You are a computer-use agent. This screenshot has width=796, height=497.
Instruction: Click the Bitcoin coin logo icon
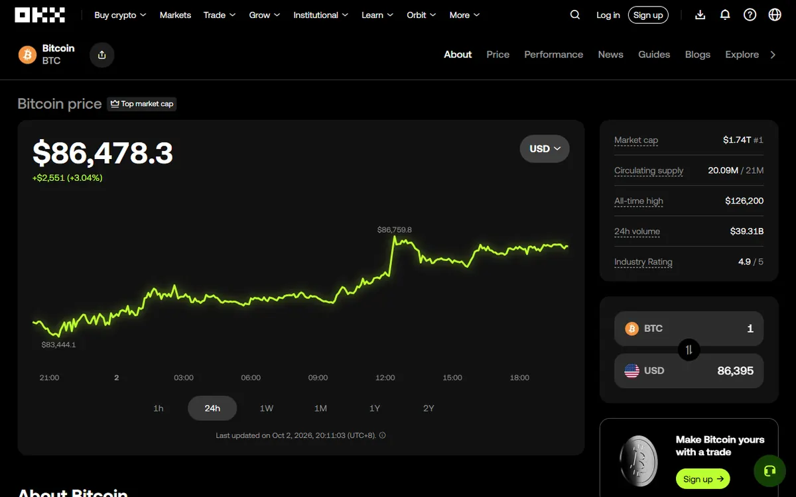(x=27, y=55)
